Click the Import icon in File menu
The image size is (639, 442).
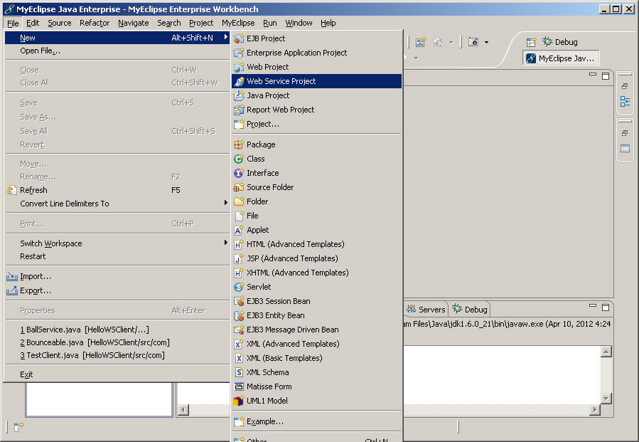[12, 277]
